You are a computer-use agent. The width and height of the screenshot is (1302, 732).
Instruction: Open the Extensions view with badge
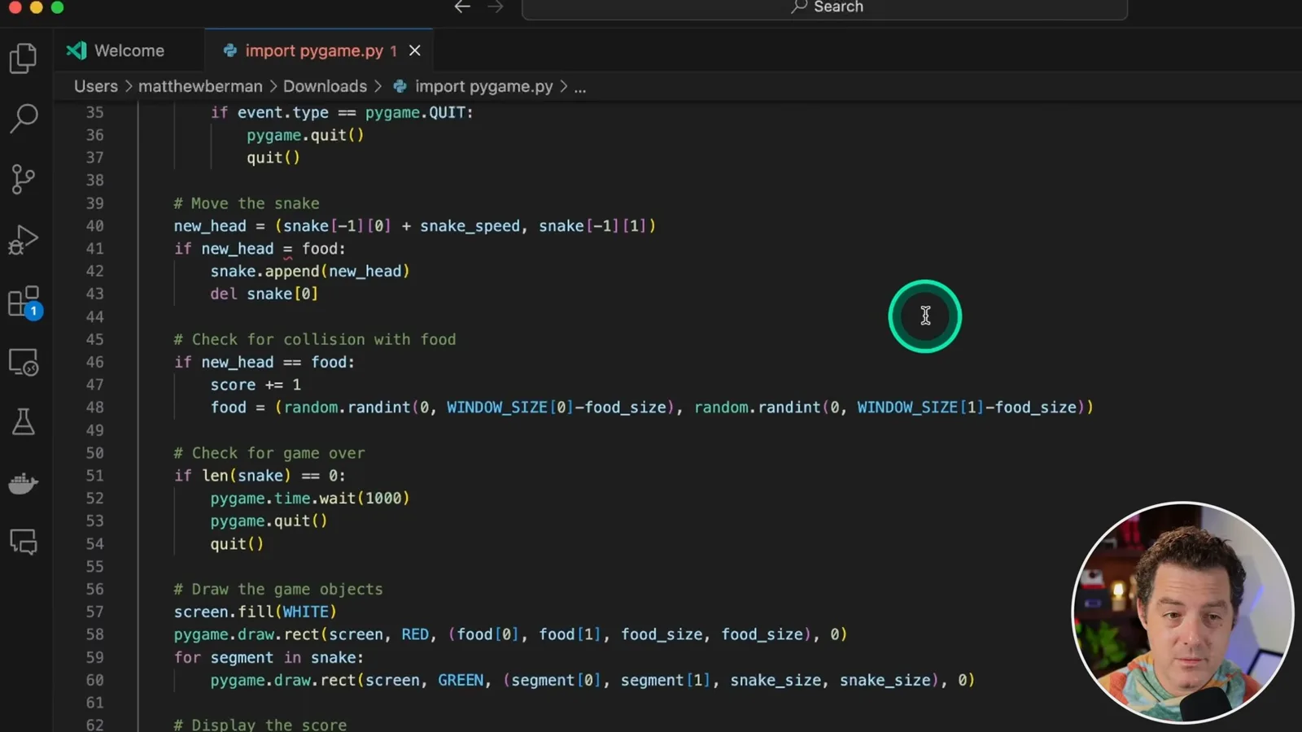(x=24, y=302)
